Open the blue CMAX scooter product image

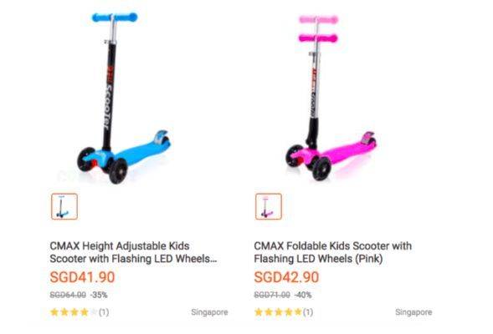(x=124, y=98)
